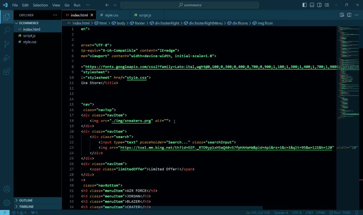Follow the Google Fonts URL on line 8
363x215 pixels.
tap(211, 67)
